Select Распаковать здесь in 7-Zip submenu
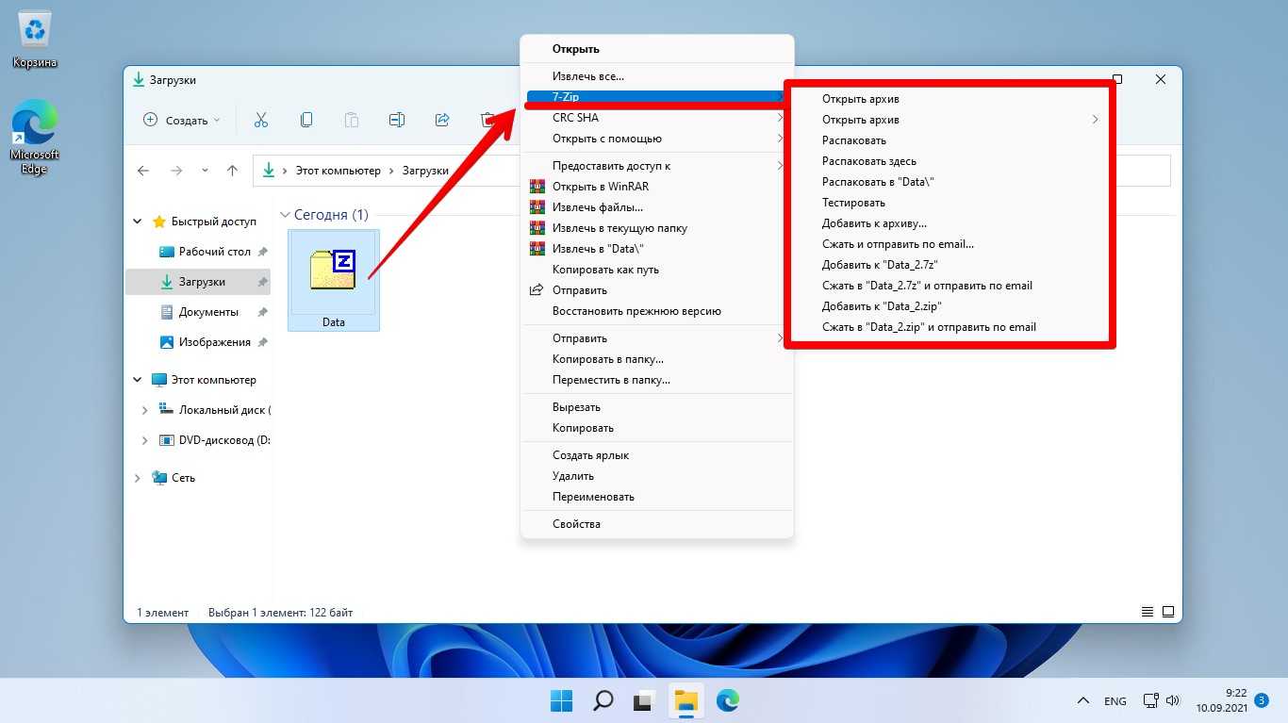 coord(868,161)
